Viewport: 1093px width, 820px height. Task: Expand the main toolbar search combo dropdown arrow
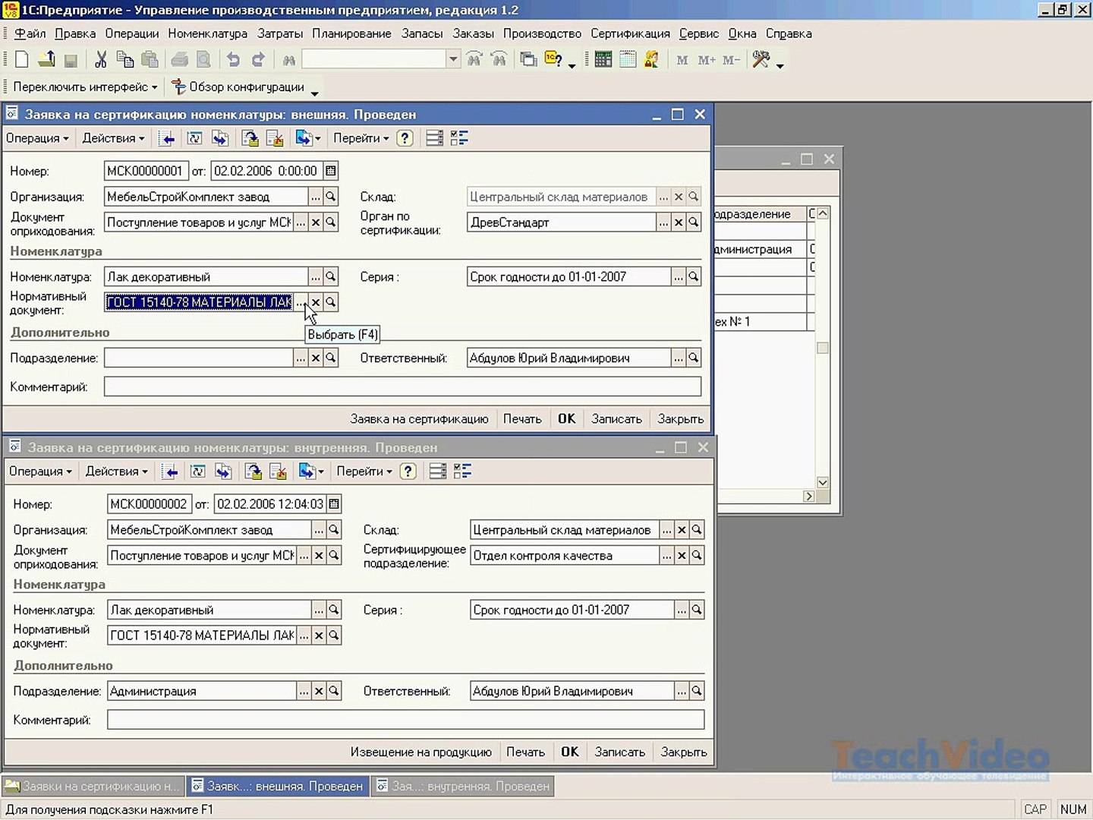coord(453,59)
